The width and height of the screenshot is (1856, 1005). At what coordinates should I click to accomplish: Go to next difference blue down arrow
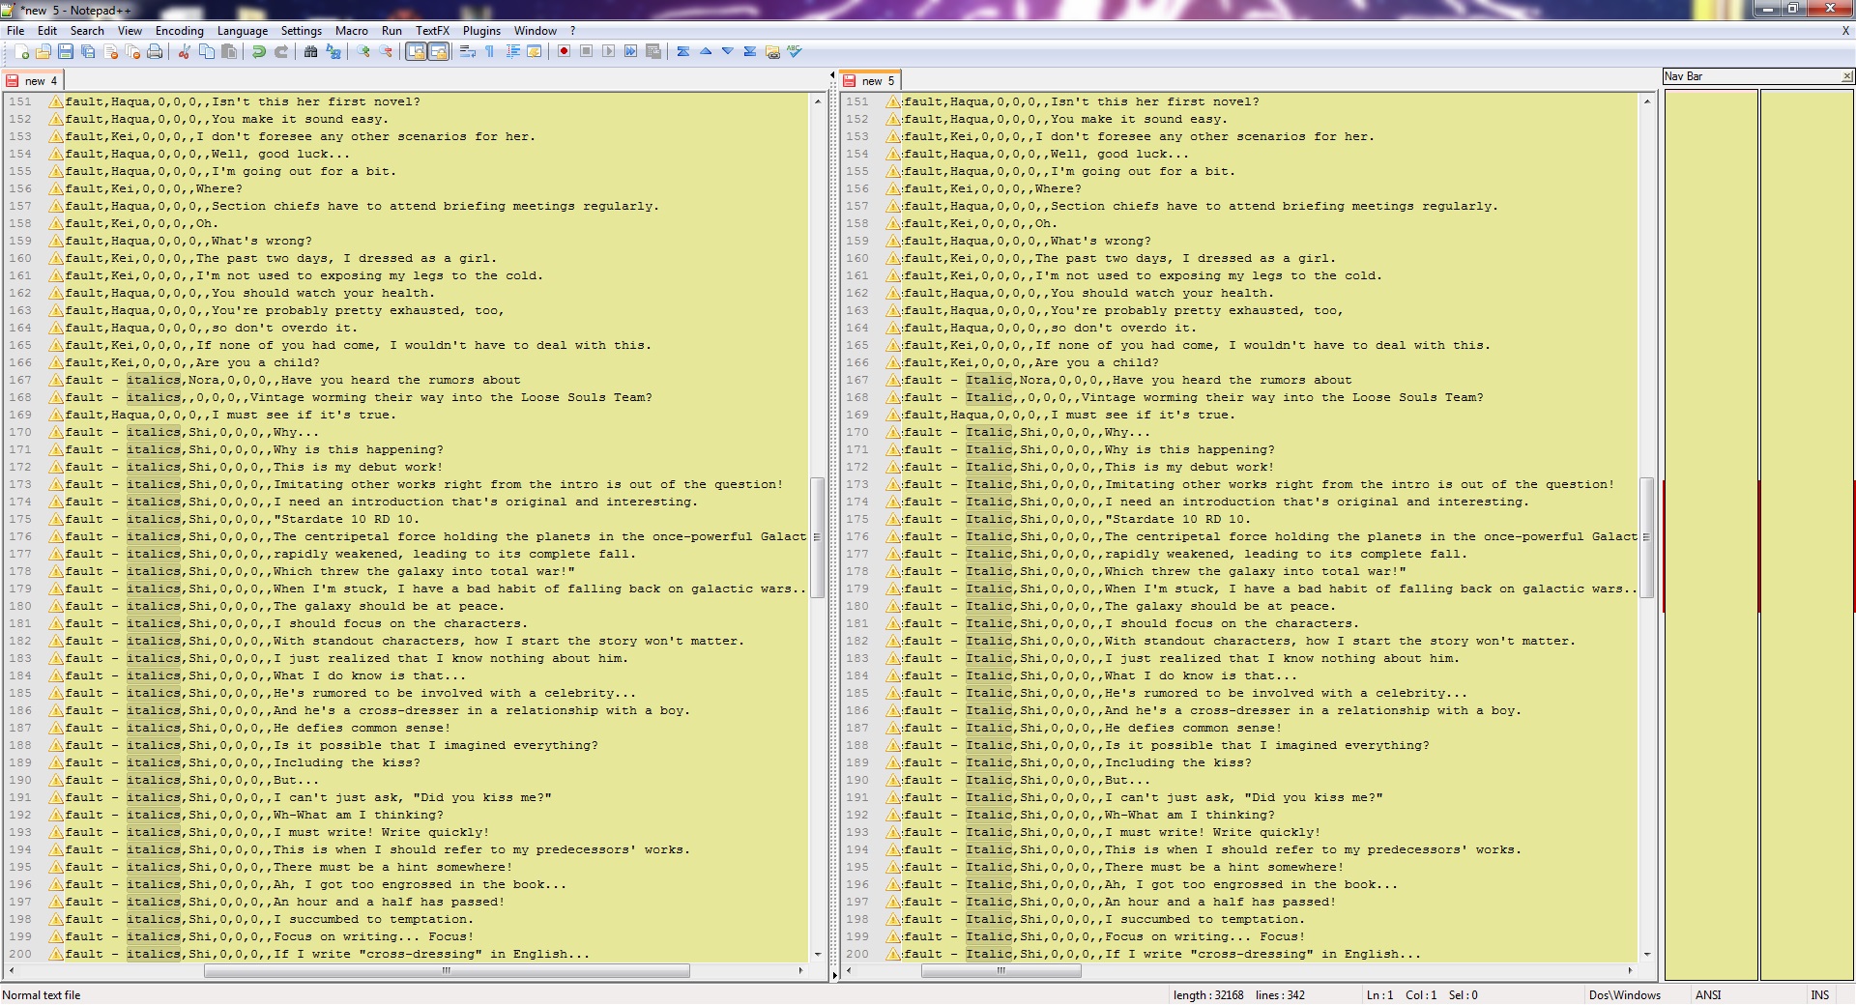(728, 52)
